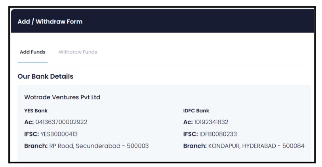Click the Branch label under IDFC Bank
The image size is (322, 167).
(x=194, y=146)
